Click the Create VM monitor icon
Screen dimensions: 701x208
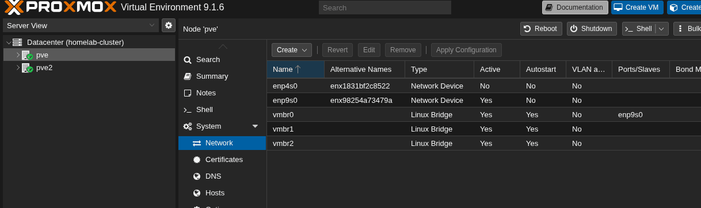click(618, 7)
